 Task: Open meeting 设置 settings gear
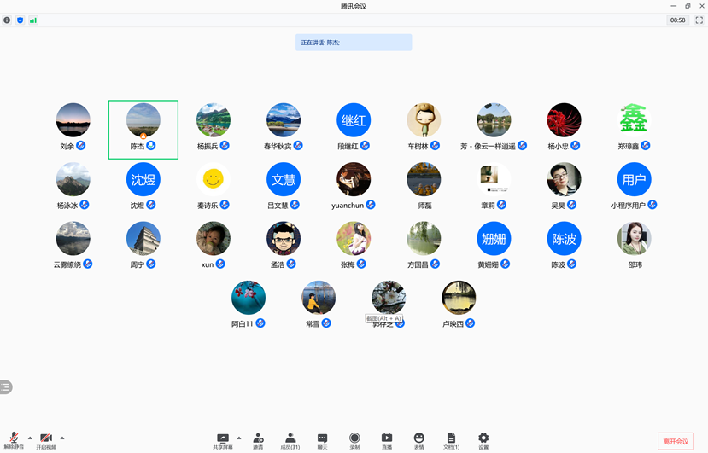483,439
